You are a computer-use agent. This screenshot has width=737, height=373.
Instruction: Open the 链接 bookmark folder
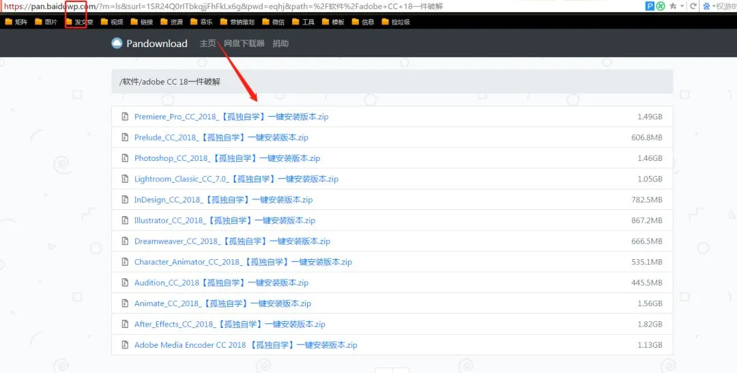pyautogui.click(x=141, y=22)
